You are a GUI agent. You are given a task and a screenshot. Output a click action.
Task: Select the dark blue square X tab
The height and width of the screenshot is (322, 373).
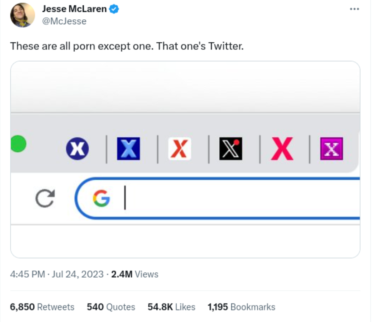[x=129, y=149]
